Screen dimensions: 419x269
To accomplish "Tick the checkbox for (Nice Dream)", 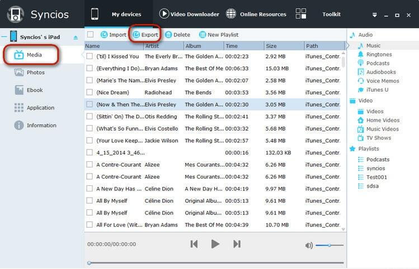I will [90, 92].
